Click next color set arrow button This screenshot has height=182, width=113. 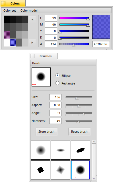click(x=32, y=43)
